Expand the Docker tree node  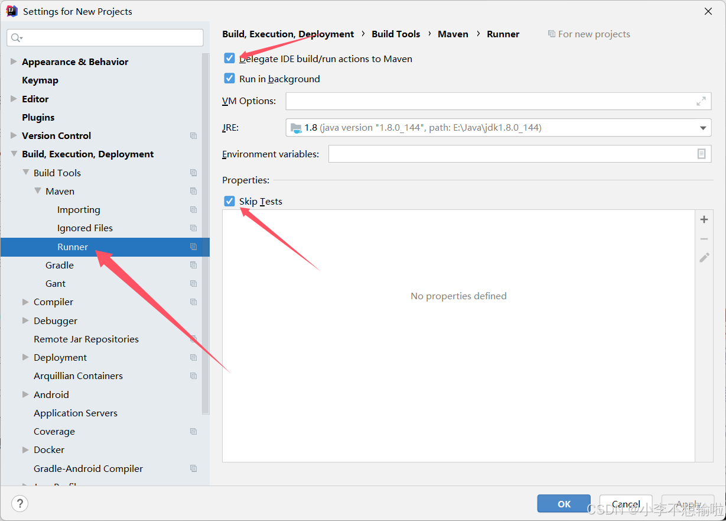tap(25, 449)
